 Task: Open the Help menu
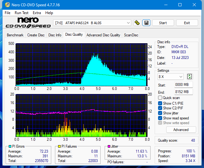coord(49,13)
